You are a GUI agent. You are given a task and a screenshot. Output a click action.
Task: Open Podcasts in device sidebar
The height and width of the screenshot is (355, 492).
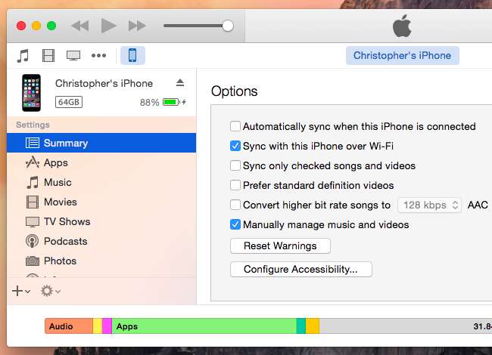(101, 242)
